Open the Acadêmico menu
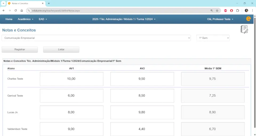Screen dimensions: 256x136 point(26,19)
